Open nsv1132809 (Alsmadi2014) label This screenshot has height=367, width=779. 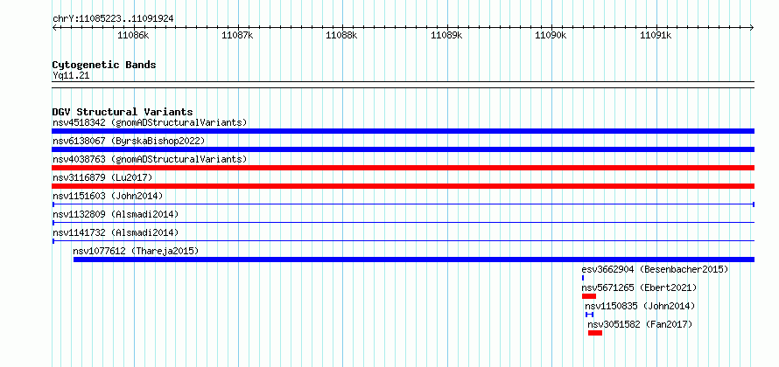(x=116, y=214)
